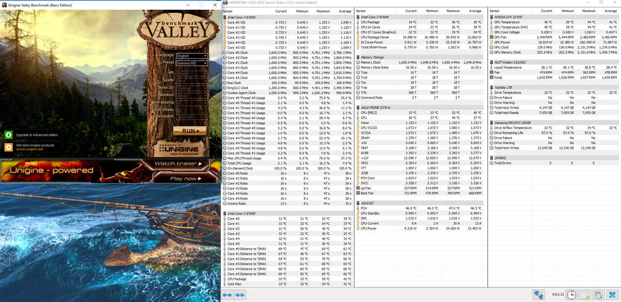Viewport: 621px width, 302px height.
Task: Click the NVIDIA GTX 1070Ti group header
Action: coord(552,17)
